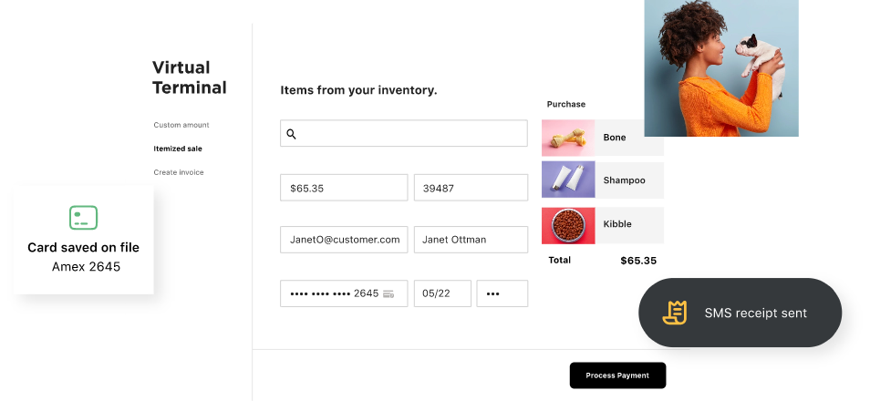
Task: Select the Shampoo product thumbnail
Action: coord(568,180)
